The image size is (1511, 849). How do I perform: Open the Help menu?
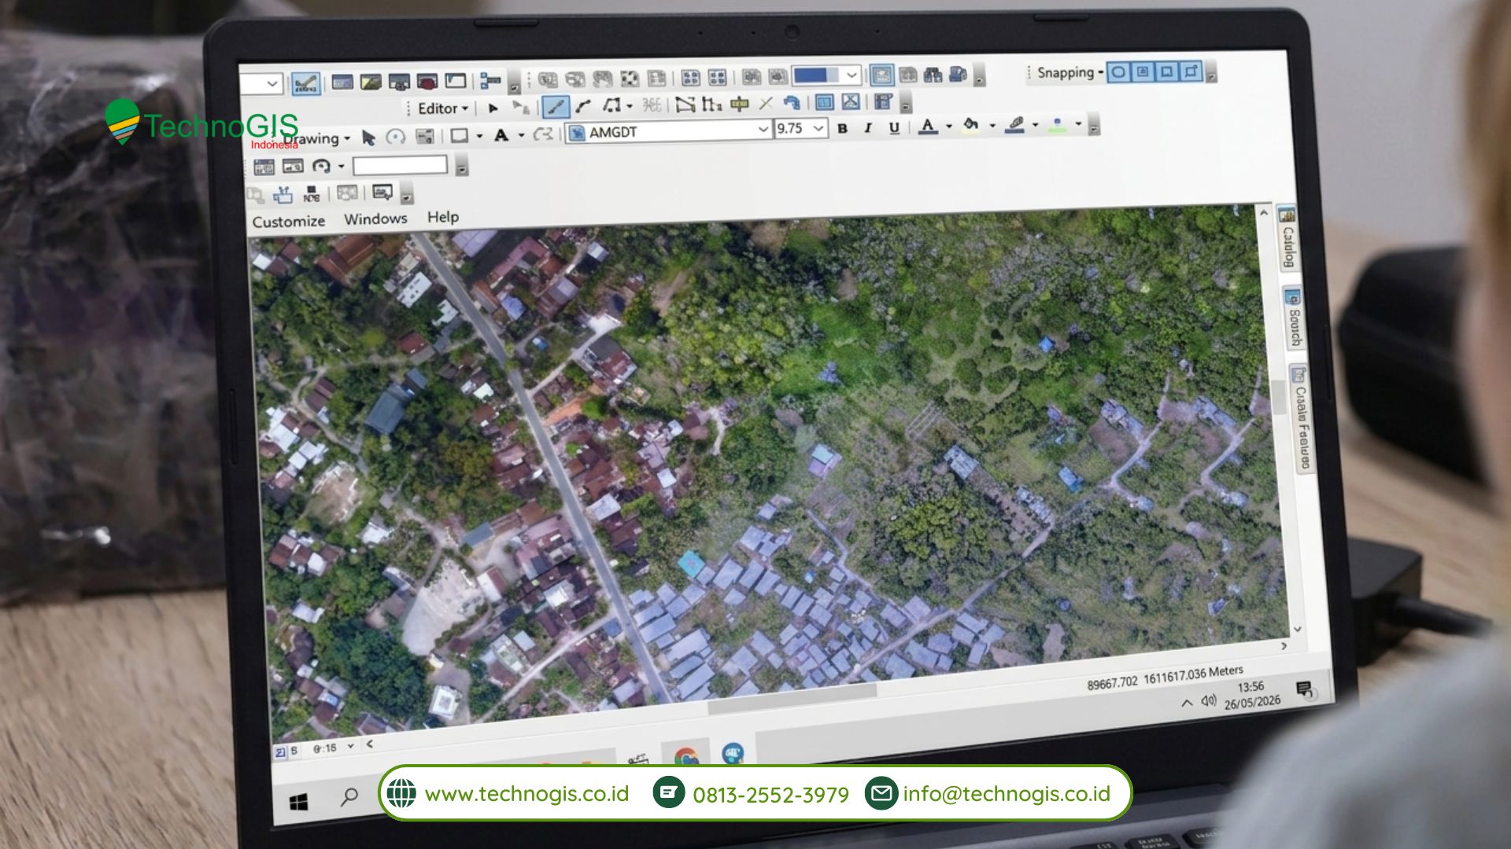coord(442,217)
